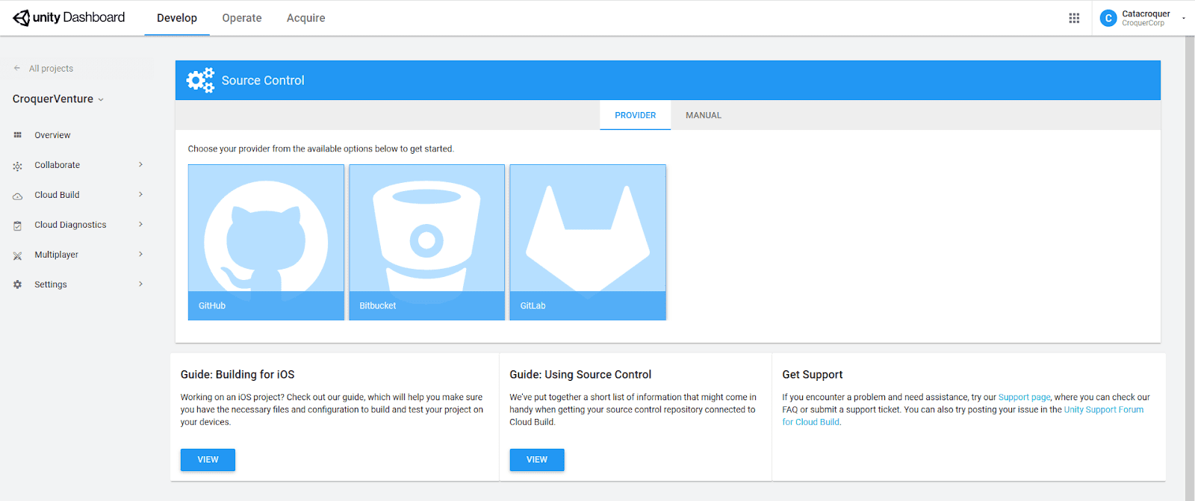The height and width of the screenshot is (501, 1195).
Task: Click the Overview grid icon
Action: pyautogui.click(x=18, y=135)
